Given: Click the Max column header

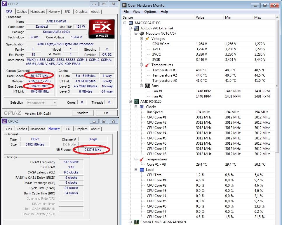Looking at the screenshot, I should (264, 17).
